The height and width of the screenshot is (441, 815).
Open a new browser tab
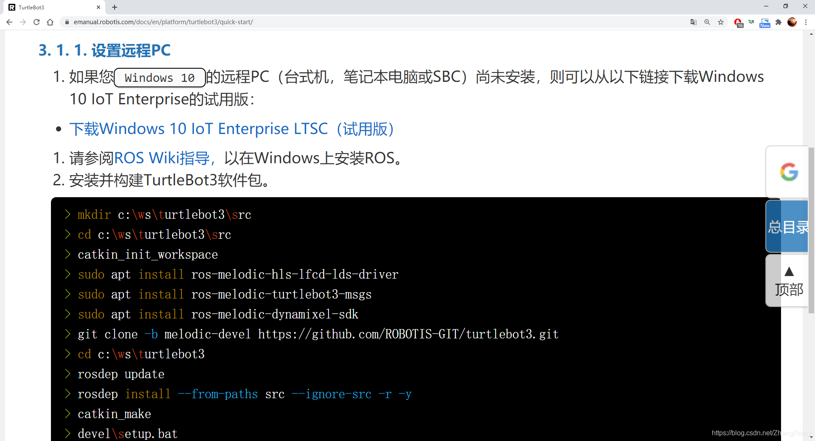[115, 7]
